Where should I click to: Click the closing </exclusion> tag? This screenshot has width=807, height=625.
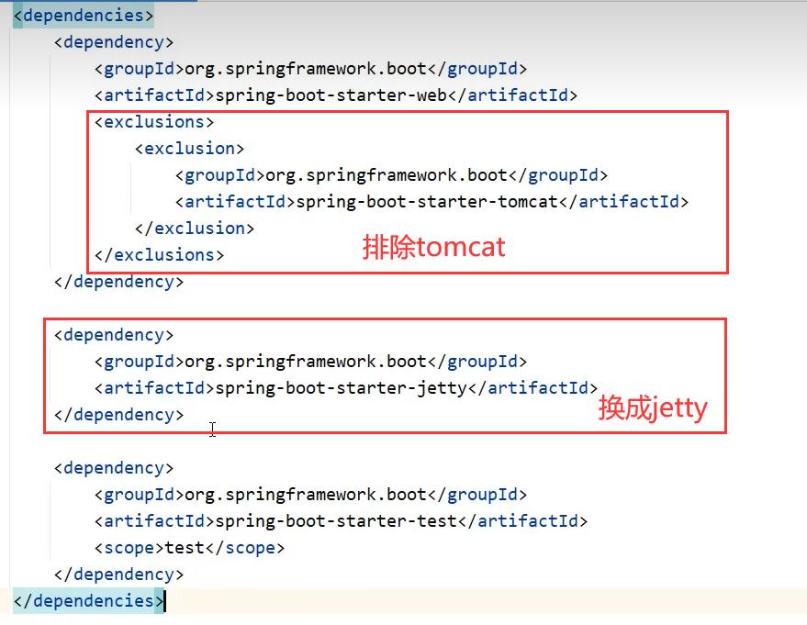pyautogui.click(x=194, y=229)
